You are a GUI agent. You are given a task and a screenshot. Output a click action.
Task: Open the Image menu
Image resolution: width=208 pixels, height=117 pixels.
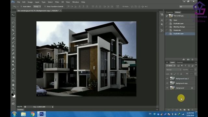(x=30, y=2)
